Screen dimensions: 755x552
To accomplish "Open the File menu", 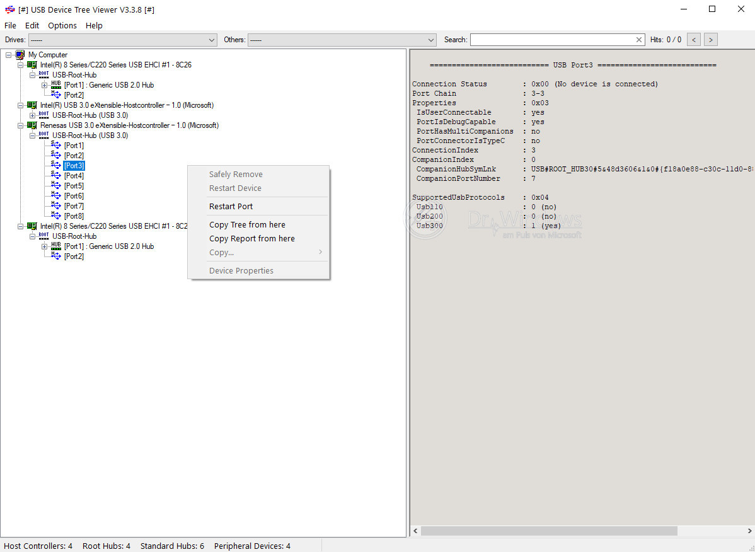I will 10,25.
